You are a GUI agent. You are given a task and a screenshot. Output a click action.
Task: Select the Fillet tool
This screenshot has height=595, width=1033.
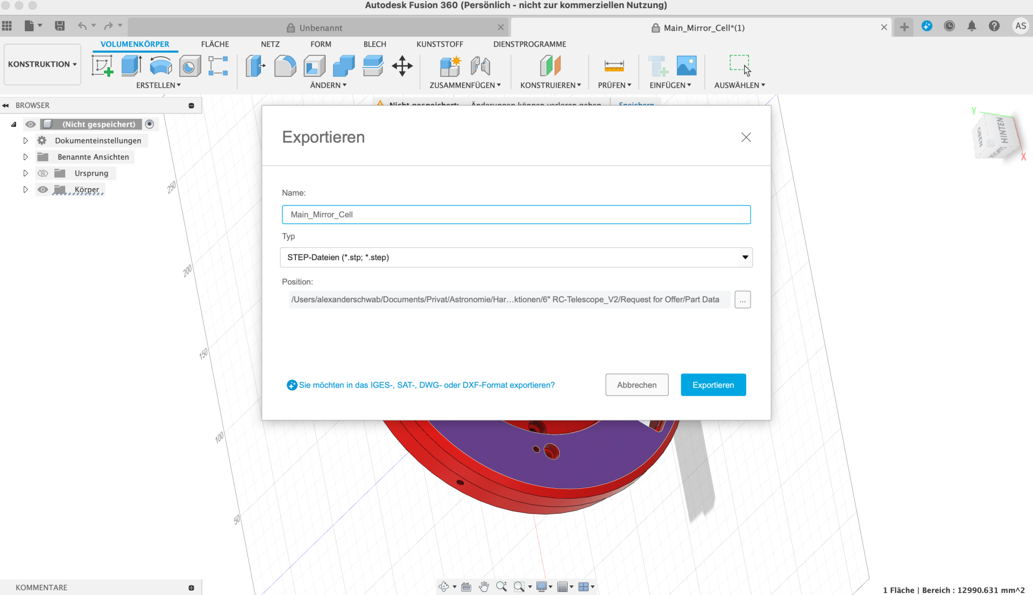[x=285, y=66]
